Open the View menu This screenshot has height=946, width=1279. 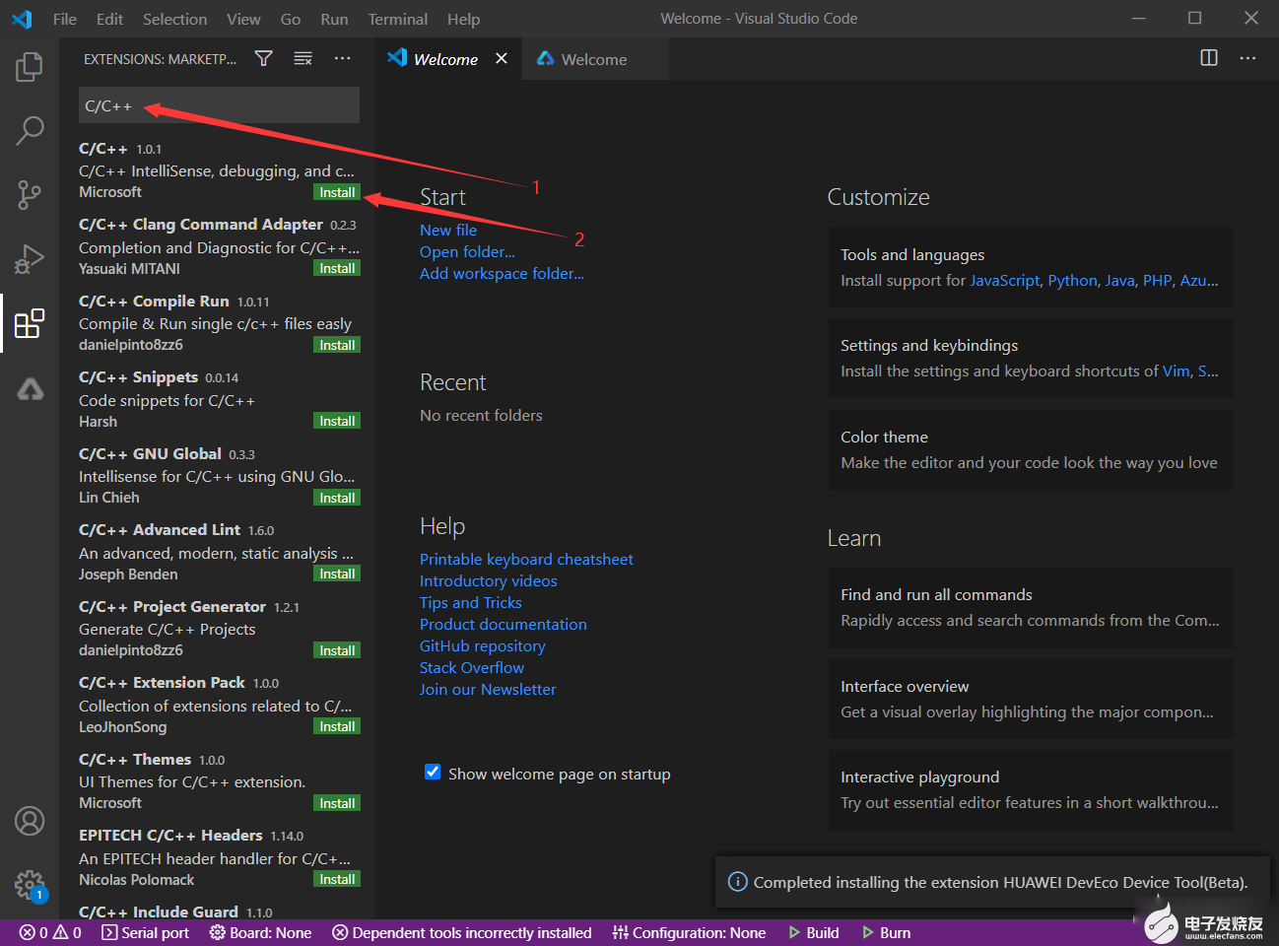(x=243, y=19)
